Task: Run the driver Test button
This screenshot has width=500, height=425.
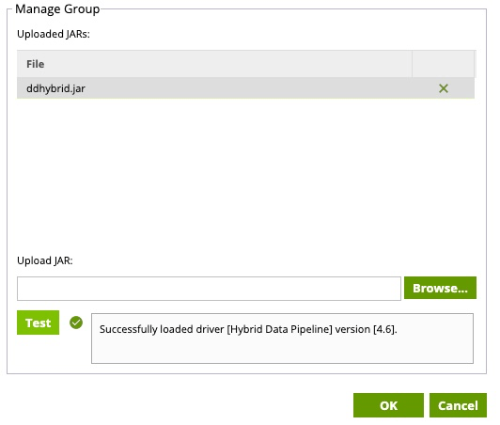Action: coord(38,323)
